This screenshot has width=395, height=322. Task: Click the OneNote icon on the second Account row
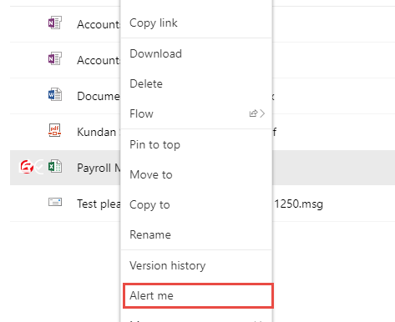[55, 58]
